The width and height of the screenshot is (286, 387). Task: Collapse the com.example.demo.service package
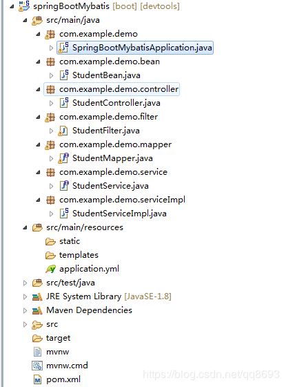(x=38, y=173)
